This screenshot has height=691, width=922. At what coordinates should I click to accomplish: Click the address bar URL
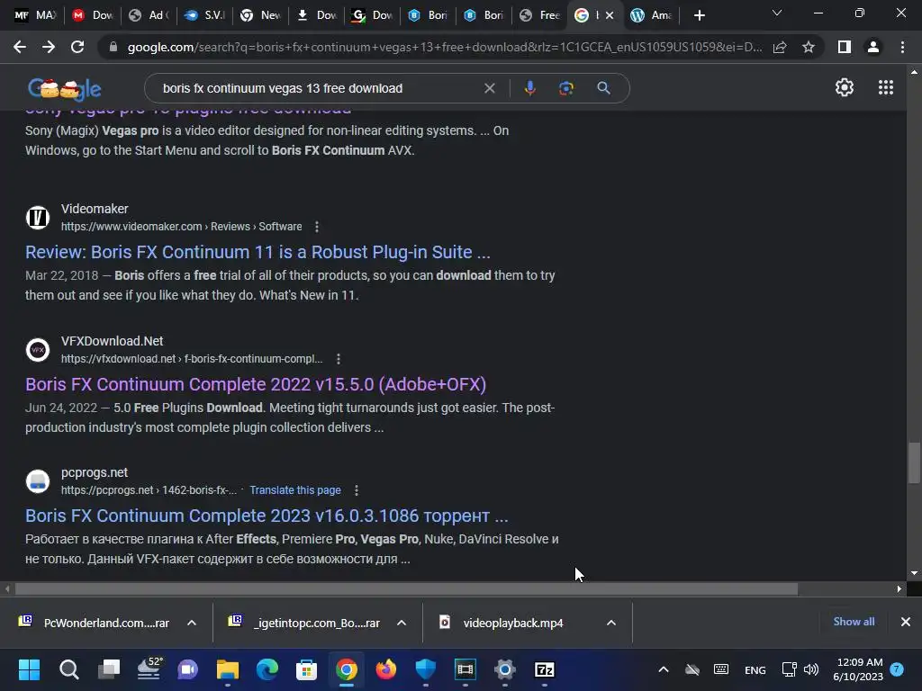click(445, 47)
